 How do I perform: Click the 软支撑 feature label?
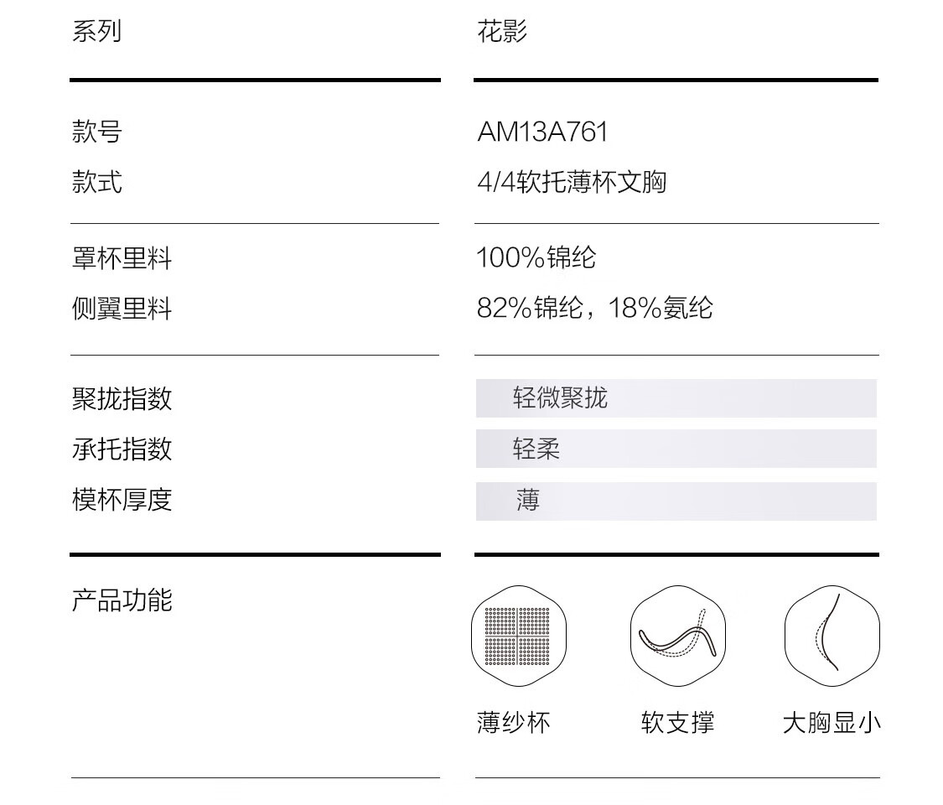678,723
